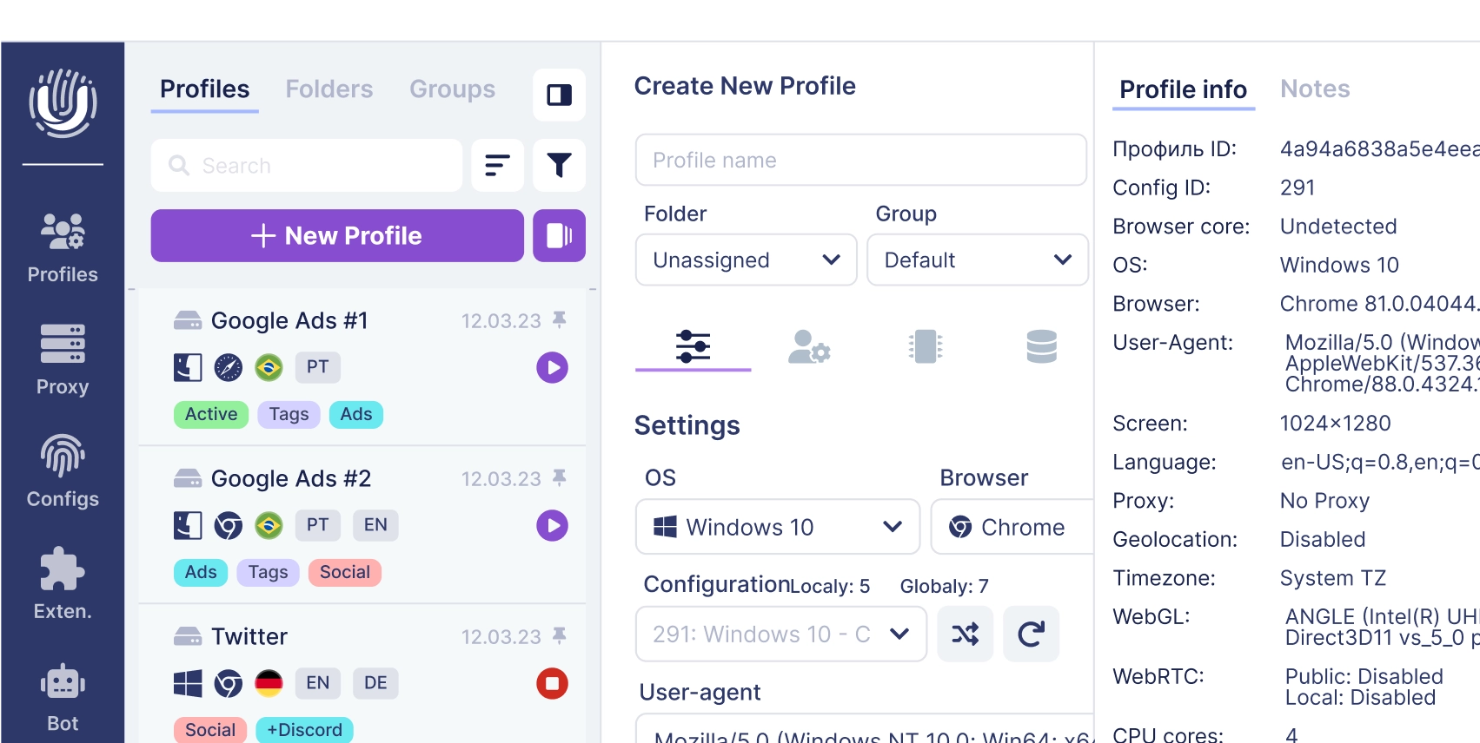The height and width of the screenshot is (743, 1480).
Task: Open the Notes tab in profile info
Action: pos(1314,89)
